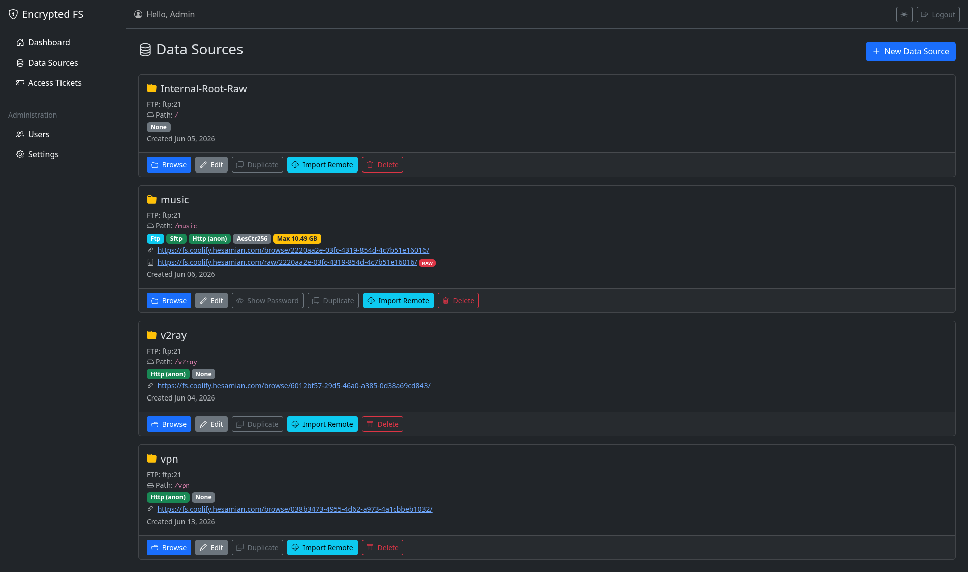Click the None badge on Internal-Root-Raw
This screenshot has height=572, width=968.
tap(158, 127)
